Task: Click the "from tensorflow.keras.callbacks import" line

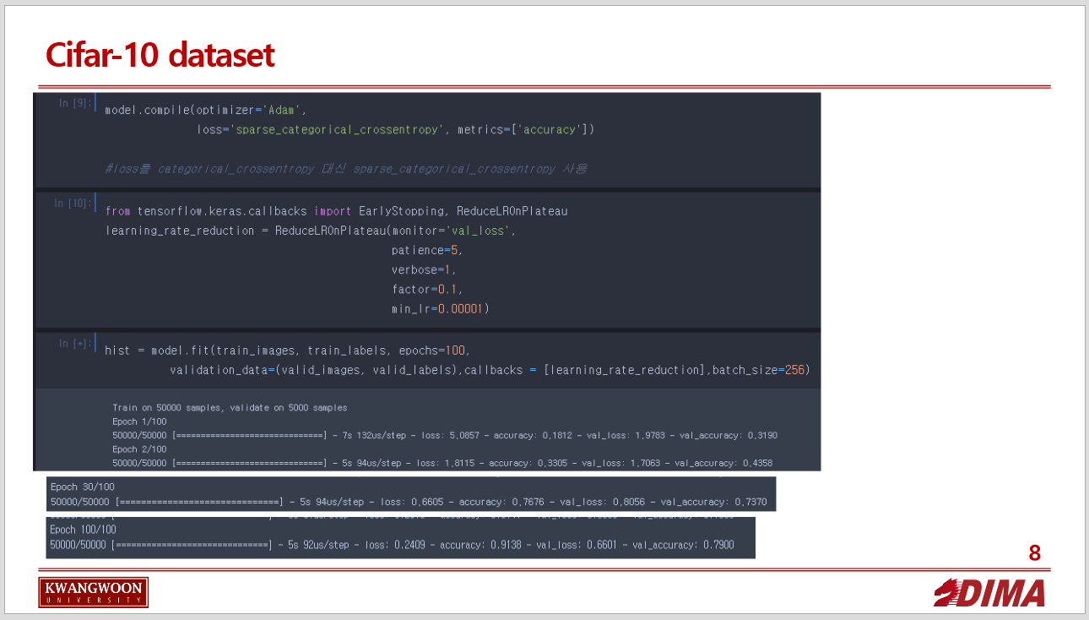Action: [x=336, y=211]
